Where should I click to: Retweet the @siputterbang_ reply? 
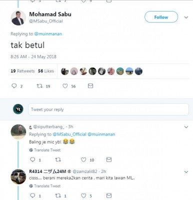(x=58, y=160)
